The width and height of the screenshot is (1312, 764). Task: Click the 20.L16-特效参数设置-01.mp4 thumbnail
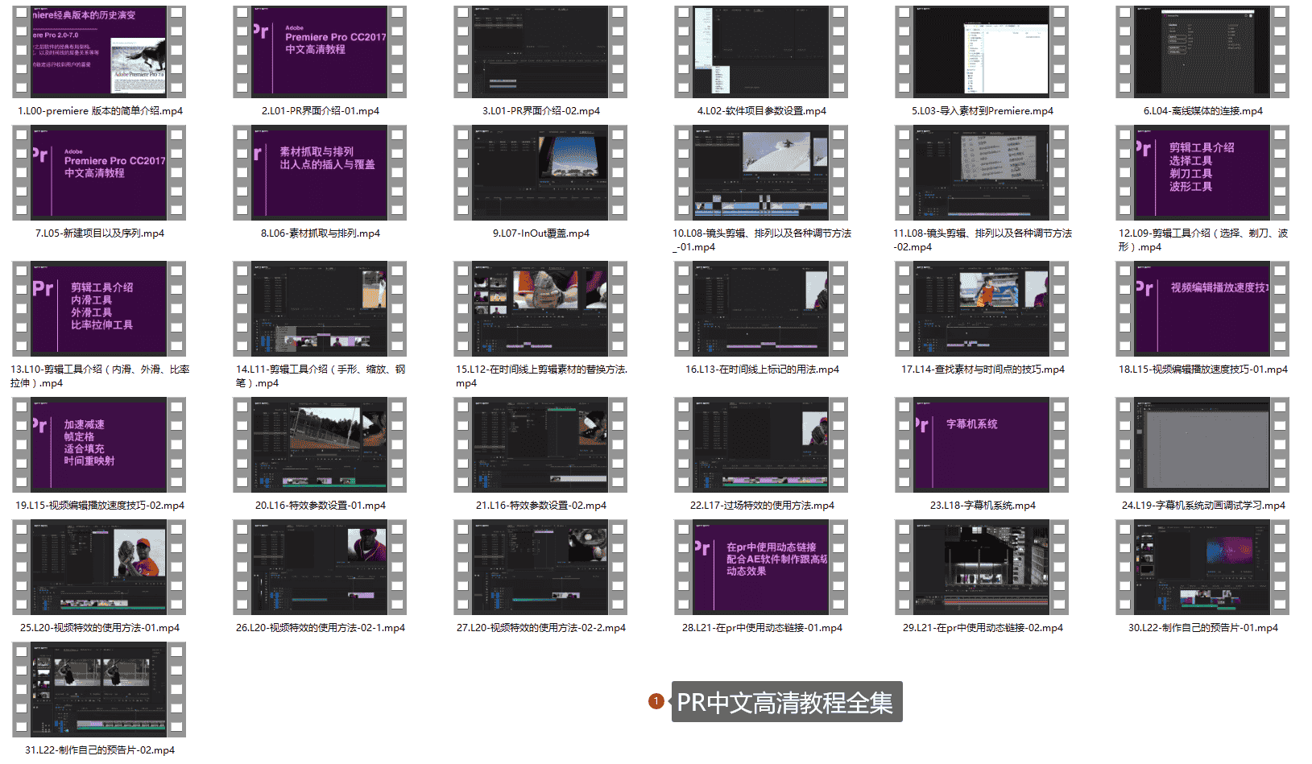point(320,444)
